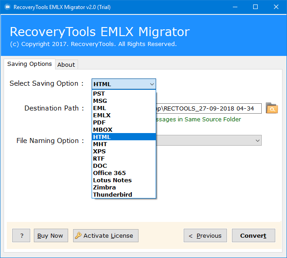Image resolution: width=287 pixels, height=258 pixels.
Task: Pick PDF as the saving option
Action: pos(124,122)
